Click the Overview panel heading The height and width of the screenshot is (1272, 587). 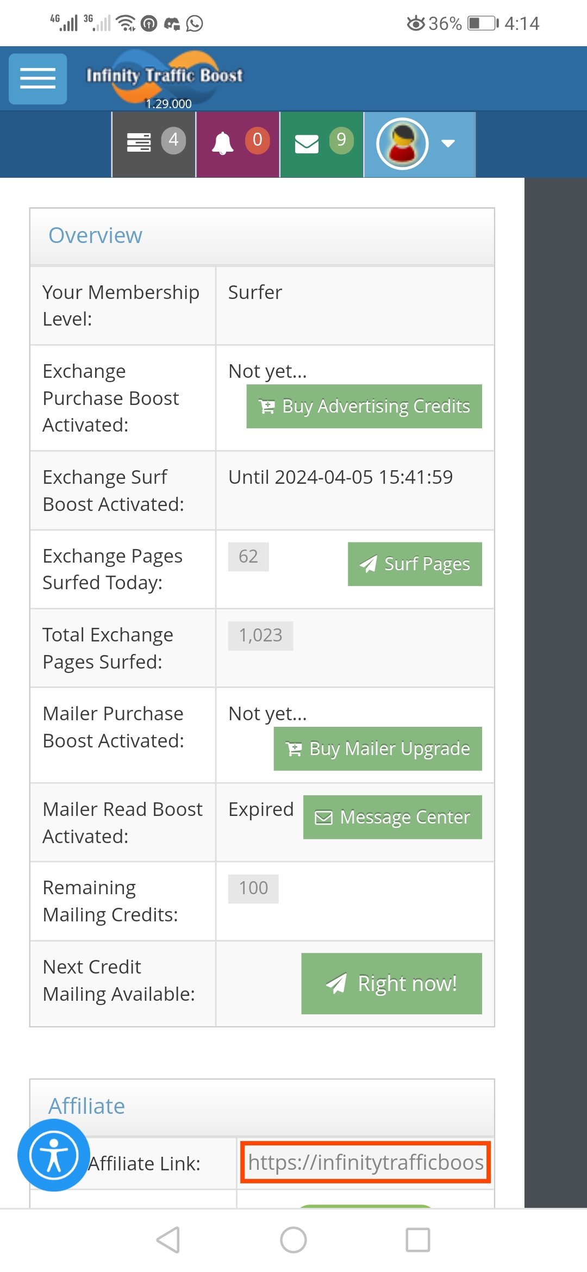point(95,235)
